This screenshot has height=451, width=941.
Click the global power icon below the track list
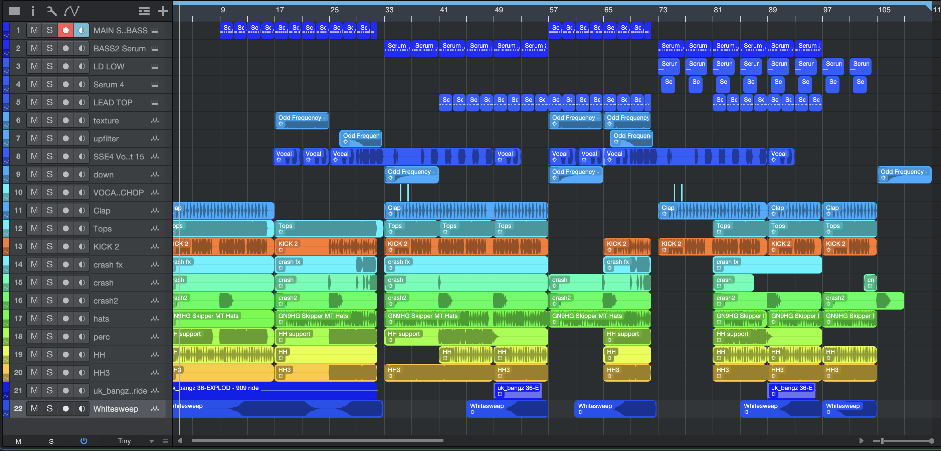click(84, 441)
